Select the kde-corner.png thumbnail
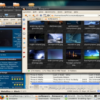This screenshot has height=100, width=100. click(x=55, y=54)
